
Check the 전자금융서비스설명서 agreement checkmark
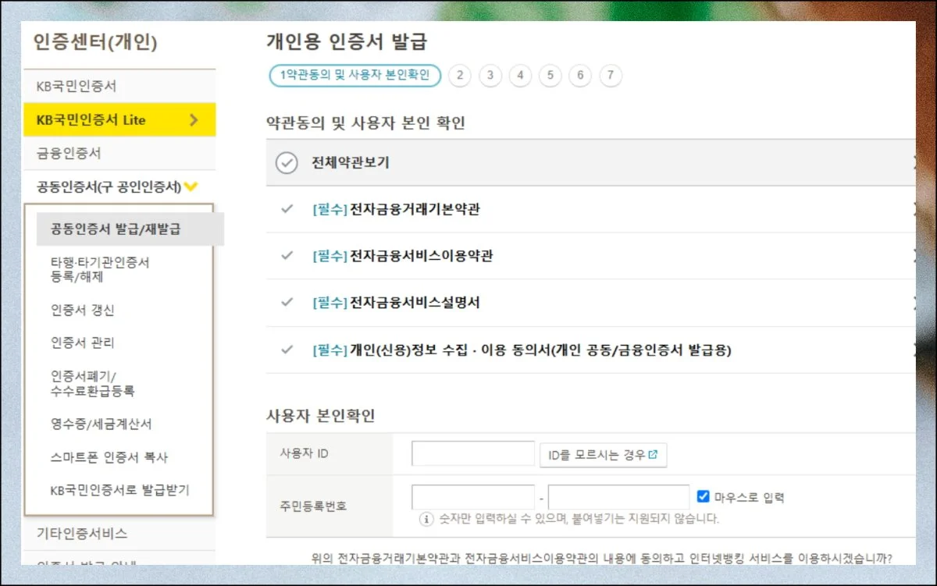click(x=287, y=303)
